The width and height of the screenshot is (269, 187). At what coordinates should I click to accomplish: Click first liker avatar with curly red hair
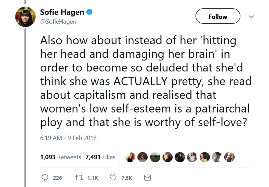[130, 157]
